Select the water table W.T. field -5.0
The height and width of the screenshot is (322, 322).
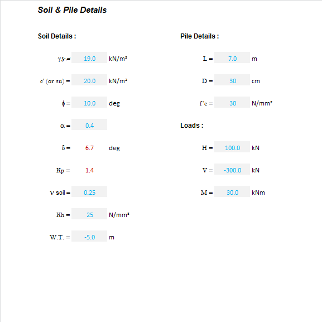(x=89, y=236)
